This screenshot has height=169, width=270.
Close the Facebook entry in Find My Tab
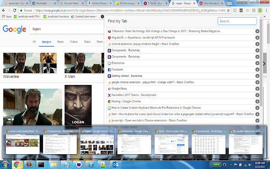(x=257, y=69)
